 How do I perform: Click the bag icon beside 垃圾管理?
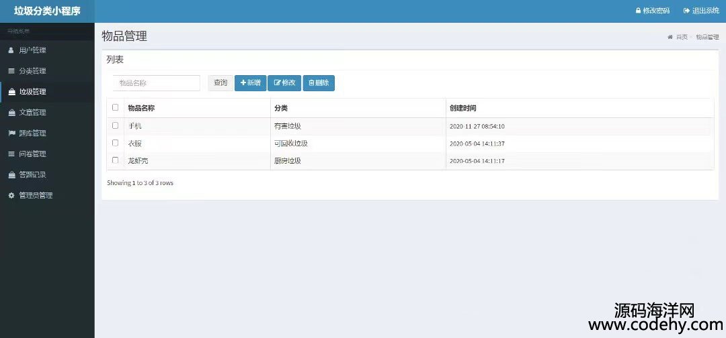[x=11, y=92]
